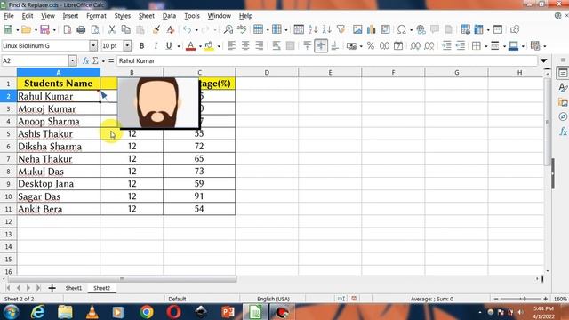
Task: Open the sidebar Navigator compass icon
Action: pos(563,116)
